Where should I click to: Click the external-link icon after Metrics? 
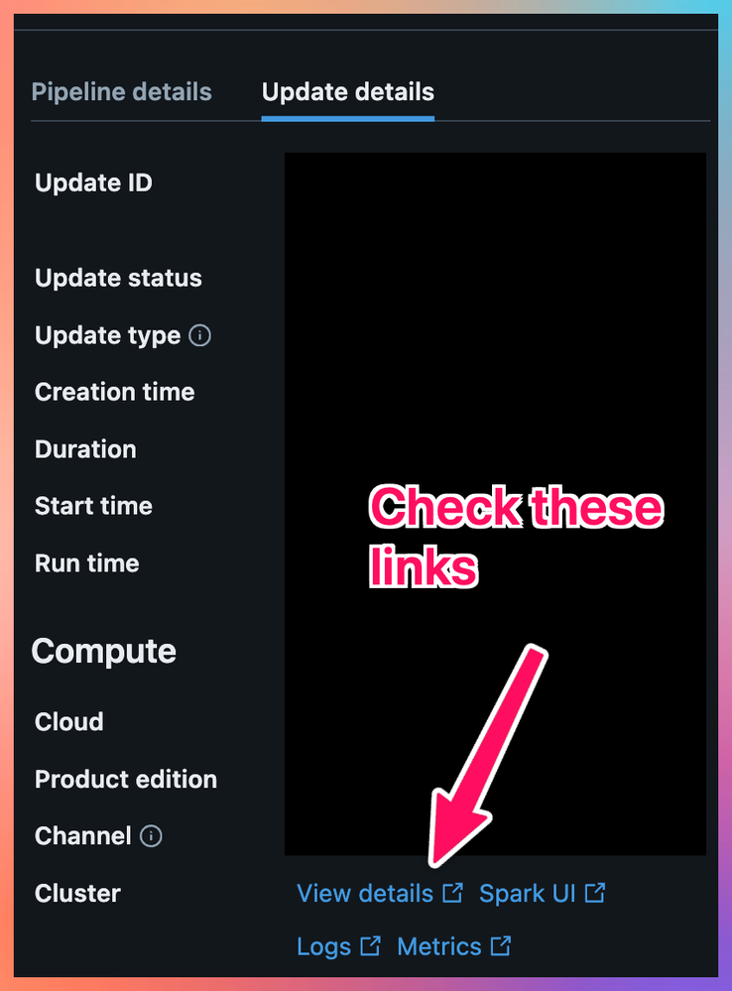(501, 946)
